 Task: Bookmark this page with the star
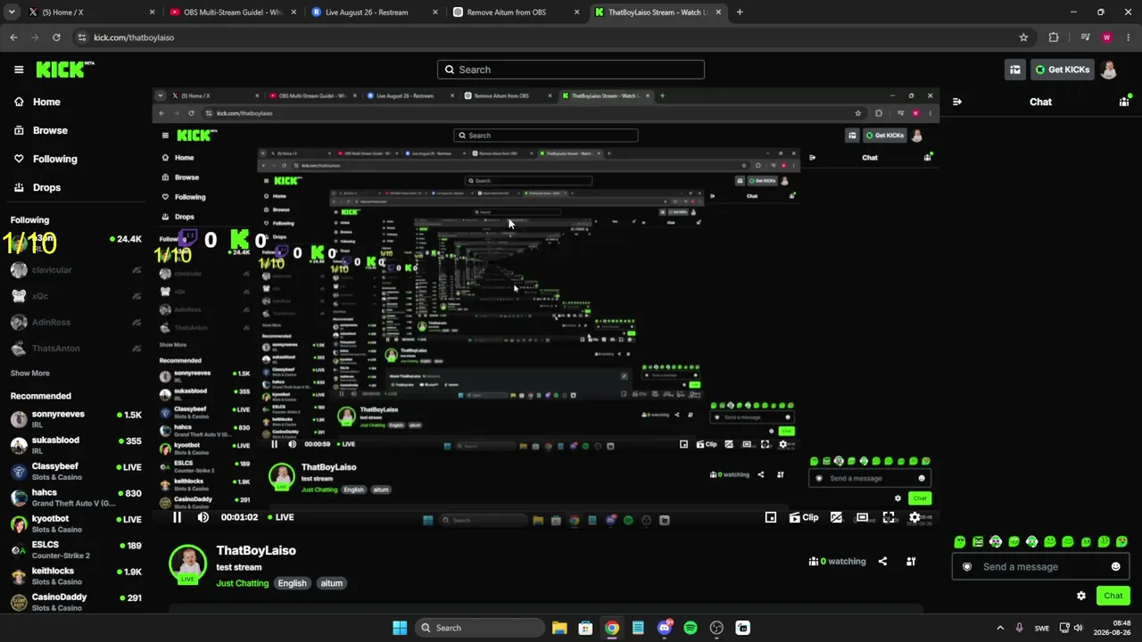point(1023,37)
